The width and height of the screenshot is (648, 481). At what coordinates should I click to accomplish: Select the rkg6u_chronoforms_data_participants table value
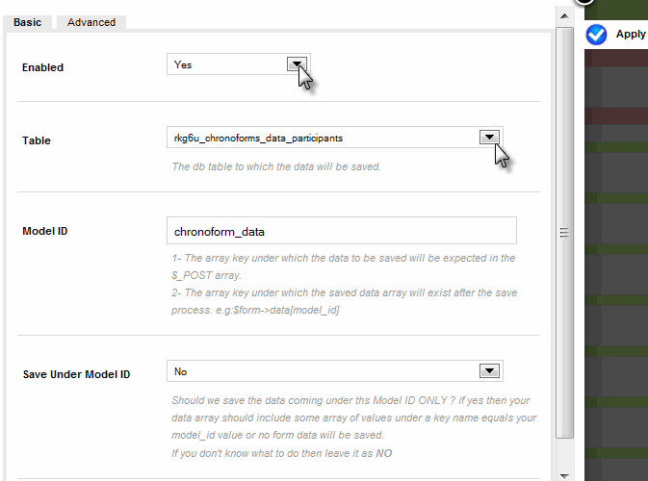tap(258, 139)
